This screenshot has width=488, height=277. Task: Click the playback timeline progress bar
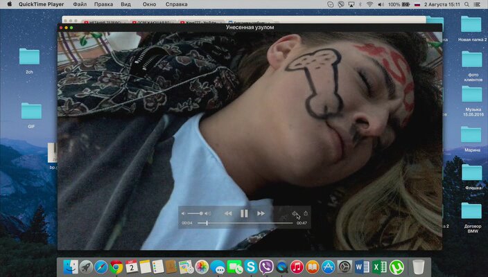coord(246,223)
